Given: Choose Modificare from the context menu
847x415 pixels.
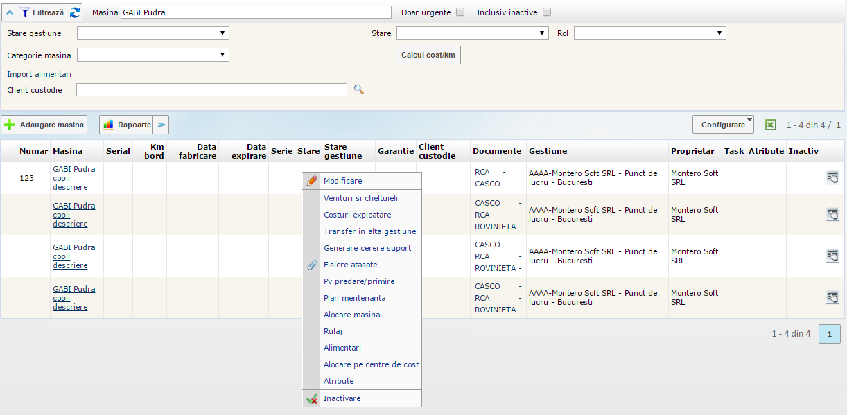Looking at the screenshot, I should click(x=342, y=181).
